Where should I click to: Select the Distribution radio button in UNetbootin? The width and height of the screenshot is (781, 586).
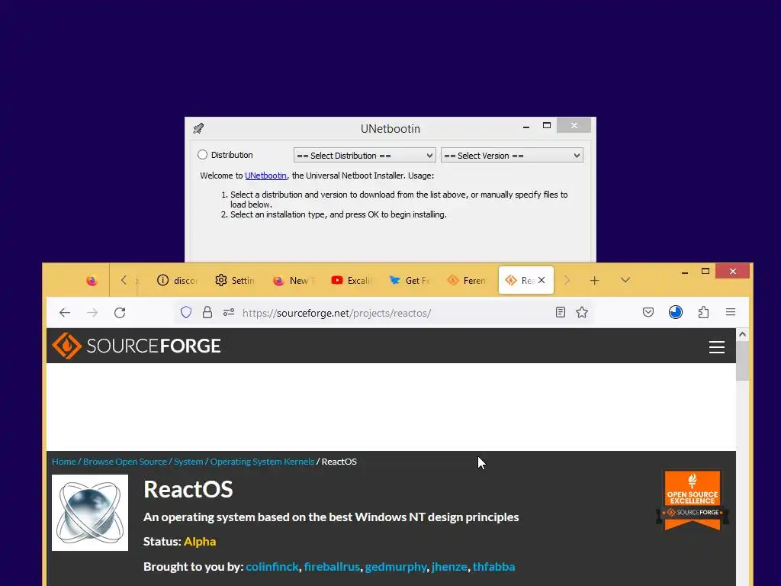(202, 155)
